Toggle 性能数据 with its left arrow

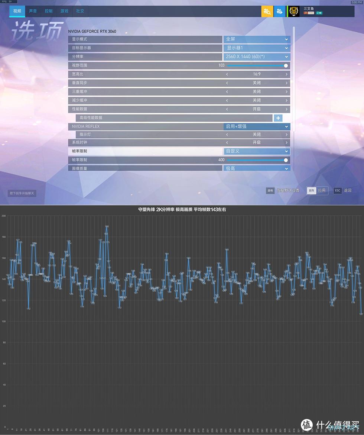pos(227,109)
